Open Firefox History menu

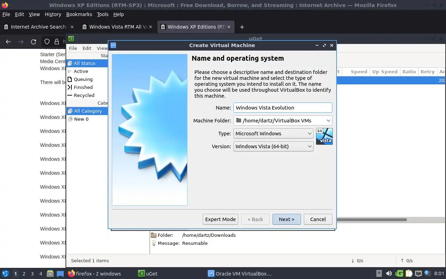[53, 14]
